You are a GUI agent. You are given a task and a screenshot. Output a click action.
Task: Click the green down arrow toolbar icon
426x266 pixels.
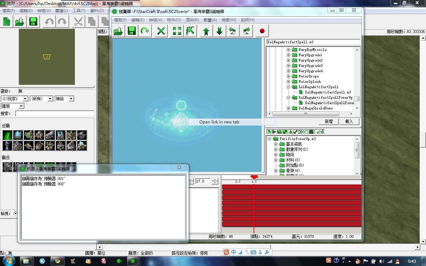(219, 31)
